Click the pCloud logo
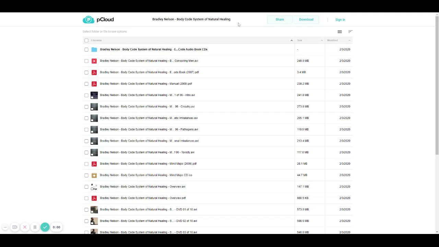439x247 pixels. pos(98,20)
